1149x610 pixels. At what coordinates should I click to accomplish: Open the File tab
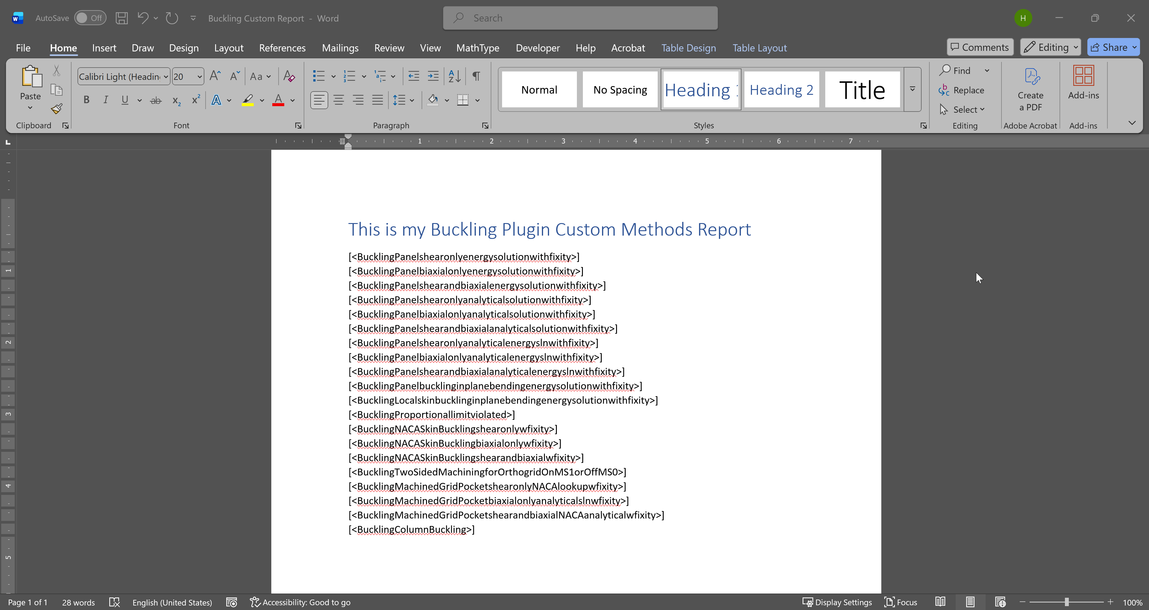pyautogui.click(x=23, y=48)
